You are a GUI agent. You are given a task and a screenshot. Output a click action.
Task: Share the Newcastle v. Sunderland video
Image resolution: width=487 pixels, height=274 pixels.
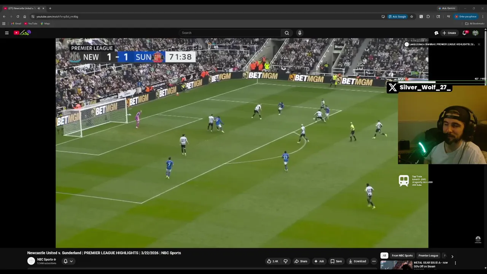pos(301,261)
